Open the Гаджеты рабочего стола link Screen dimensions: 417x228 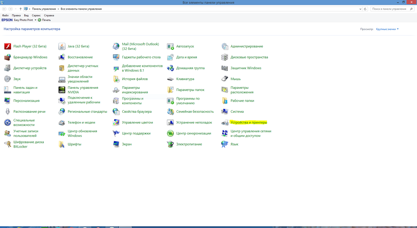coord(141,57)
